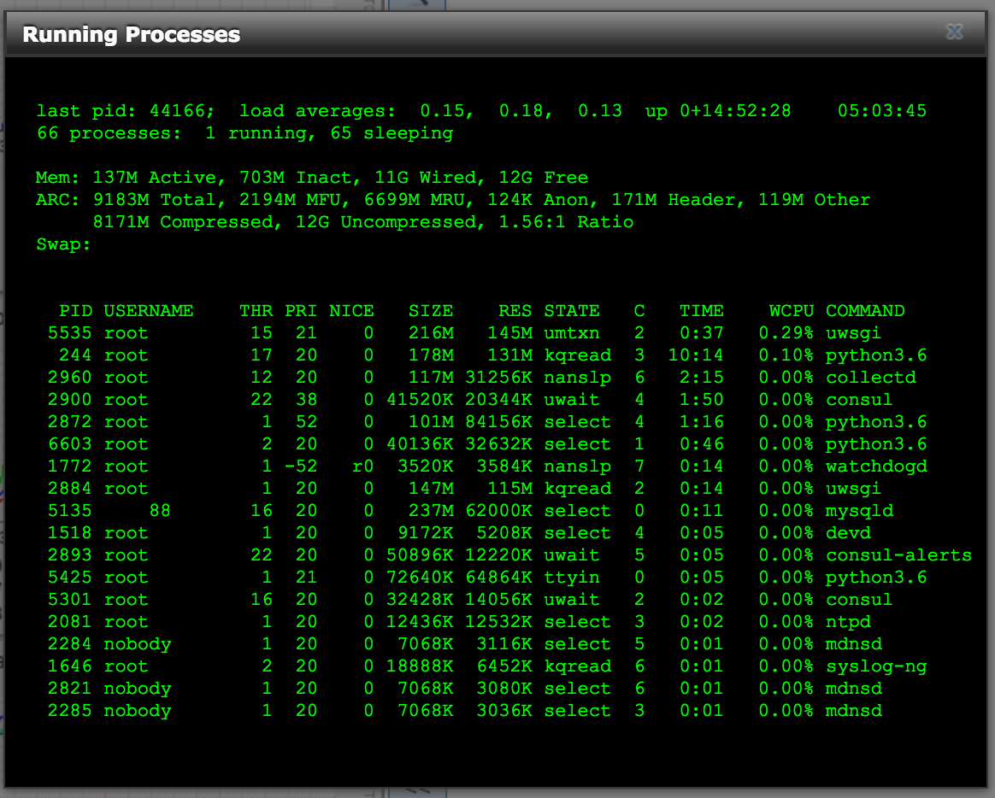Click the NICE column header

click(351, 311)
